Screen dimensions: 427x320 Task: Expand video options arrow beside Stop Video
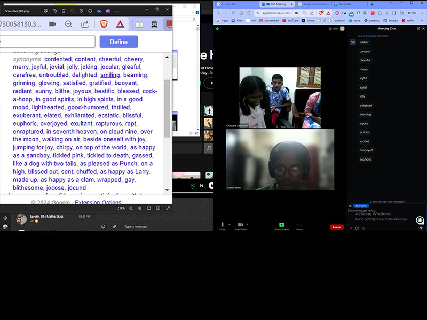(x=247, y=225)
